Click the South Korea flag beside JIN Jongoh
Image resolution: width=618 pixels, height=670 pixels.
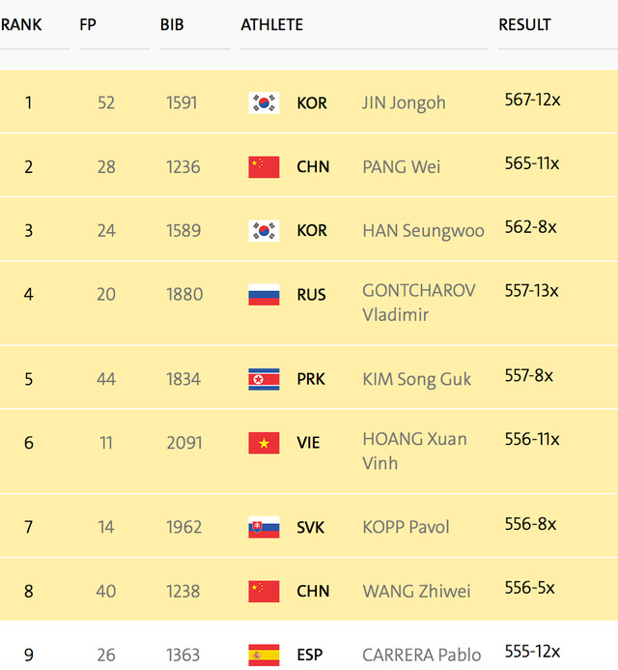(264, 103)
